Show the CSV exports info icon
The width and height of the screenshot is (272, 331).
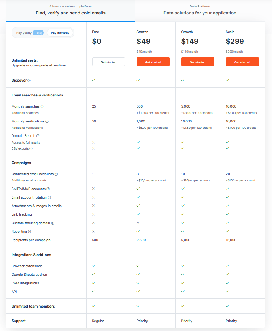coord(31,148)
